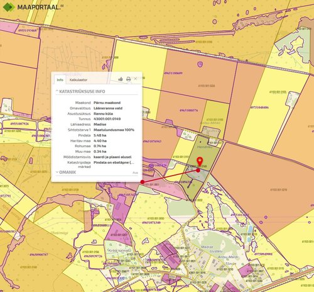Click the Ava link beside Omanik
This screenshot has height=292, width=314.
click(135, 172)
